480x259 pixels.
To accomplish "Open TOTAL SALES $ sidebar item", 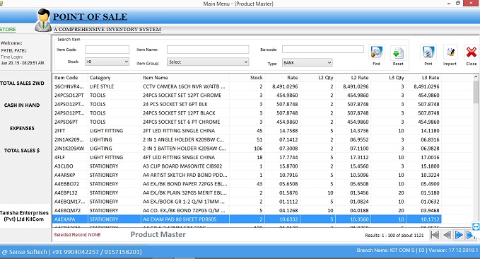I will point(22,151).
